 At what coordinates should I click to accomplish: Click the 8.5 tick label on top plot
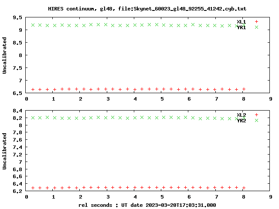(17, 43)
